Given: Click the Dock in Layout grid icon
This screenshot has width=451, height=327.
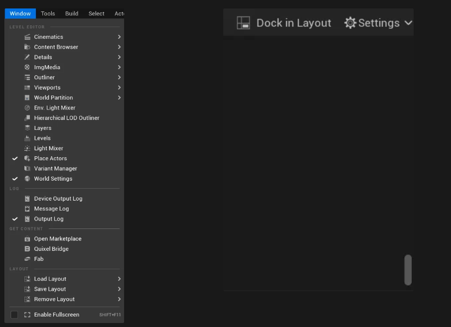Looking at the screenshot, I should coord(243,23).
